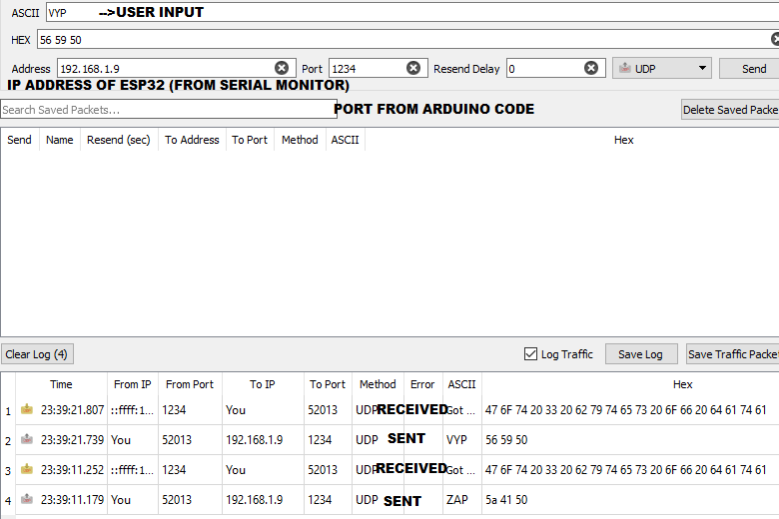Clear the HEX field using its X icon
Image resolution: width=779 pixels, height=519 pixels.
pos(775,40)
